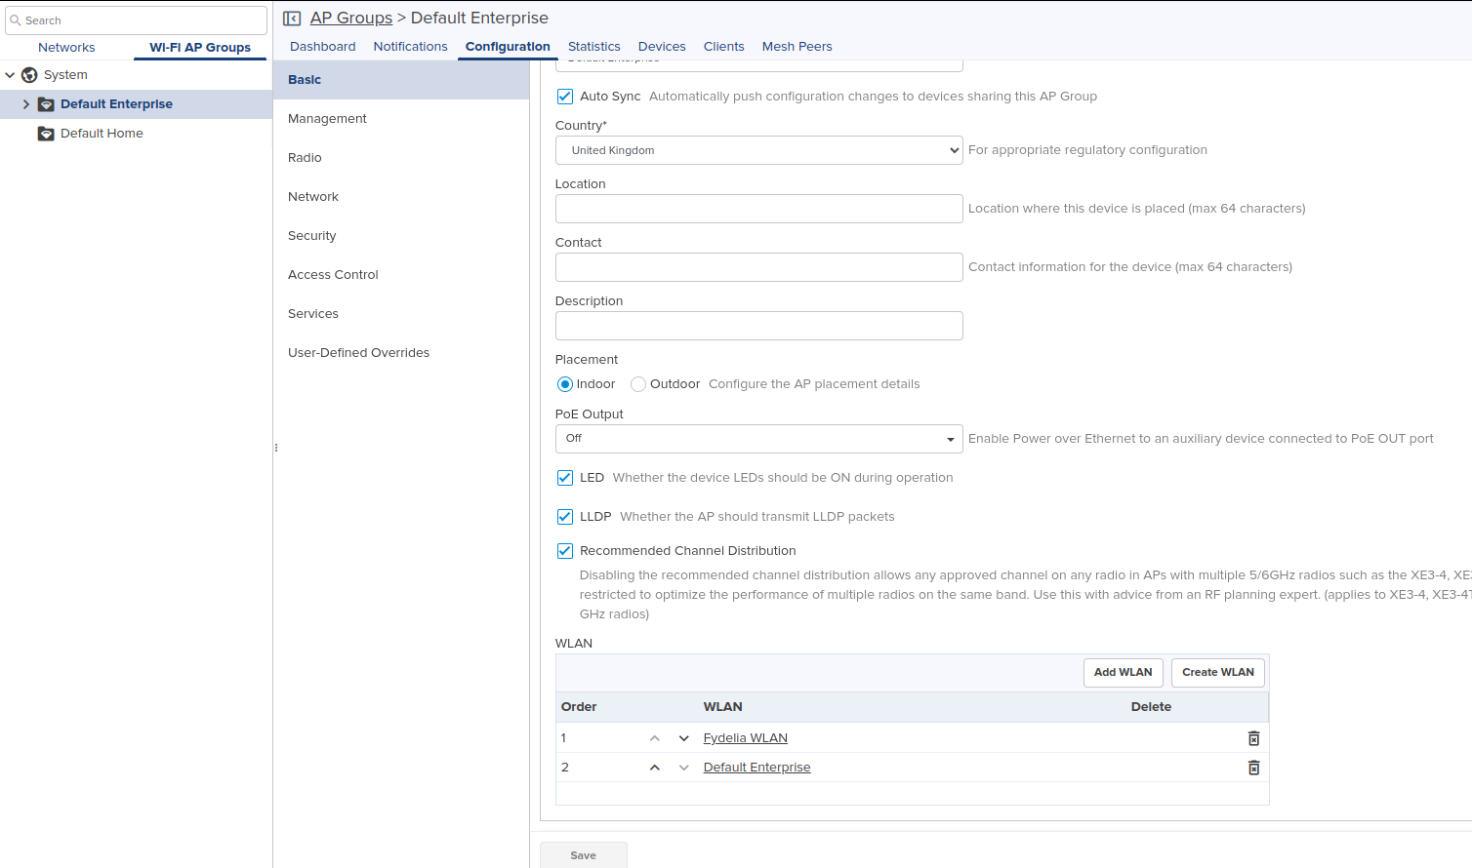The image size is (1472, 868).
Task: Click the Delete column header
Action: click(1151, 707)
